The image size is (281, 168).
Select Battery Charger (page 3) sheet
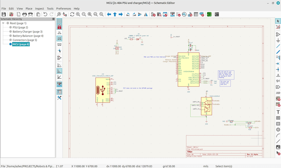[x=27, y=31]
